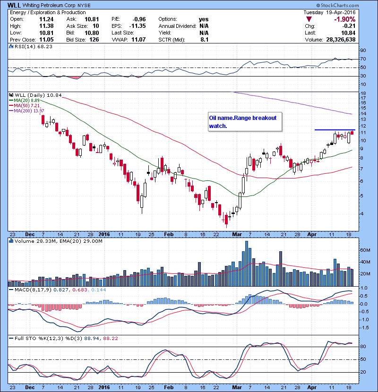Click the blue horizontal resistance line near 11
378x392 pixels.
click(335, 130)
